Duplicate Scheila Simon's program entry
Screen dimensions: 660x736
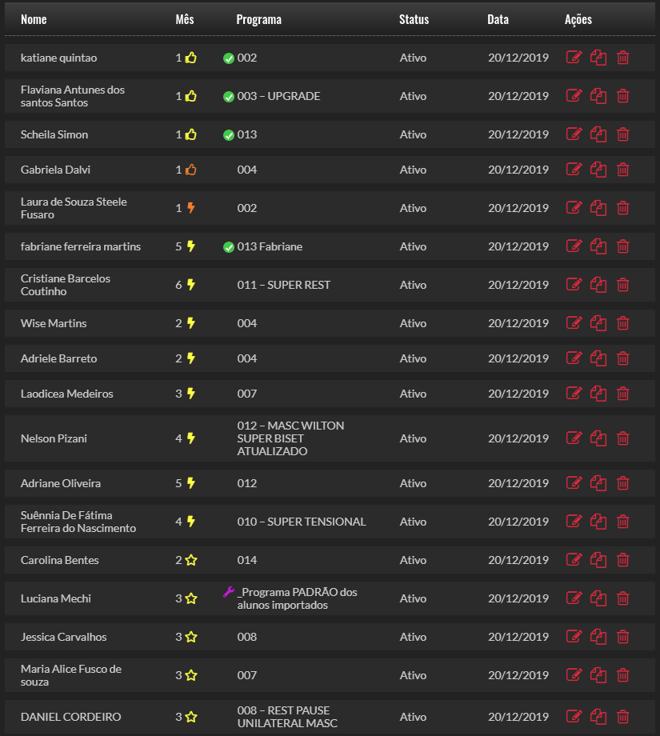coord(598,134)
